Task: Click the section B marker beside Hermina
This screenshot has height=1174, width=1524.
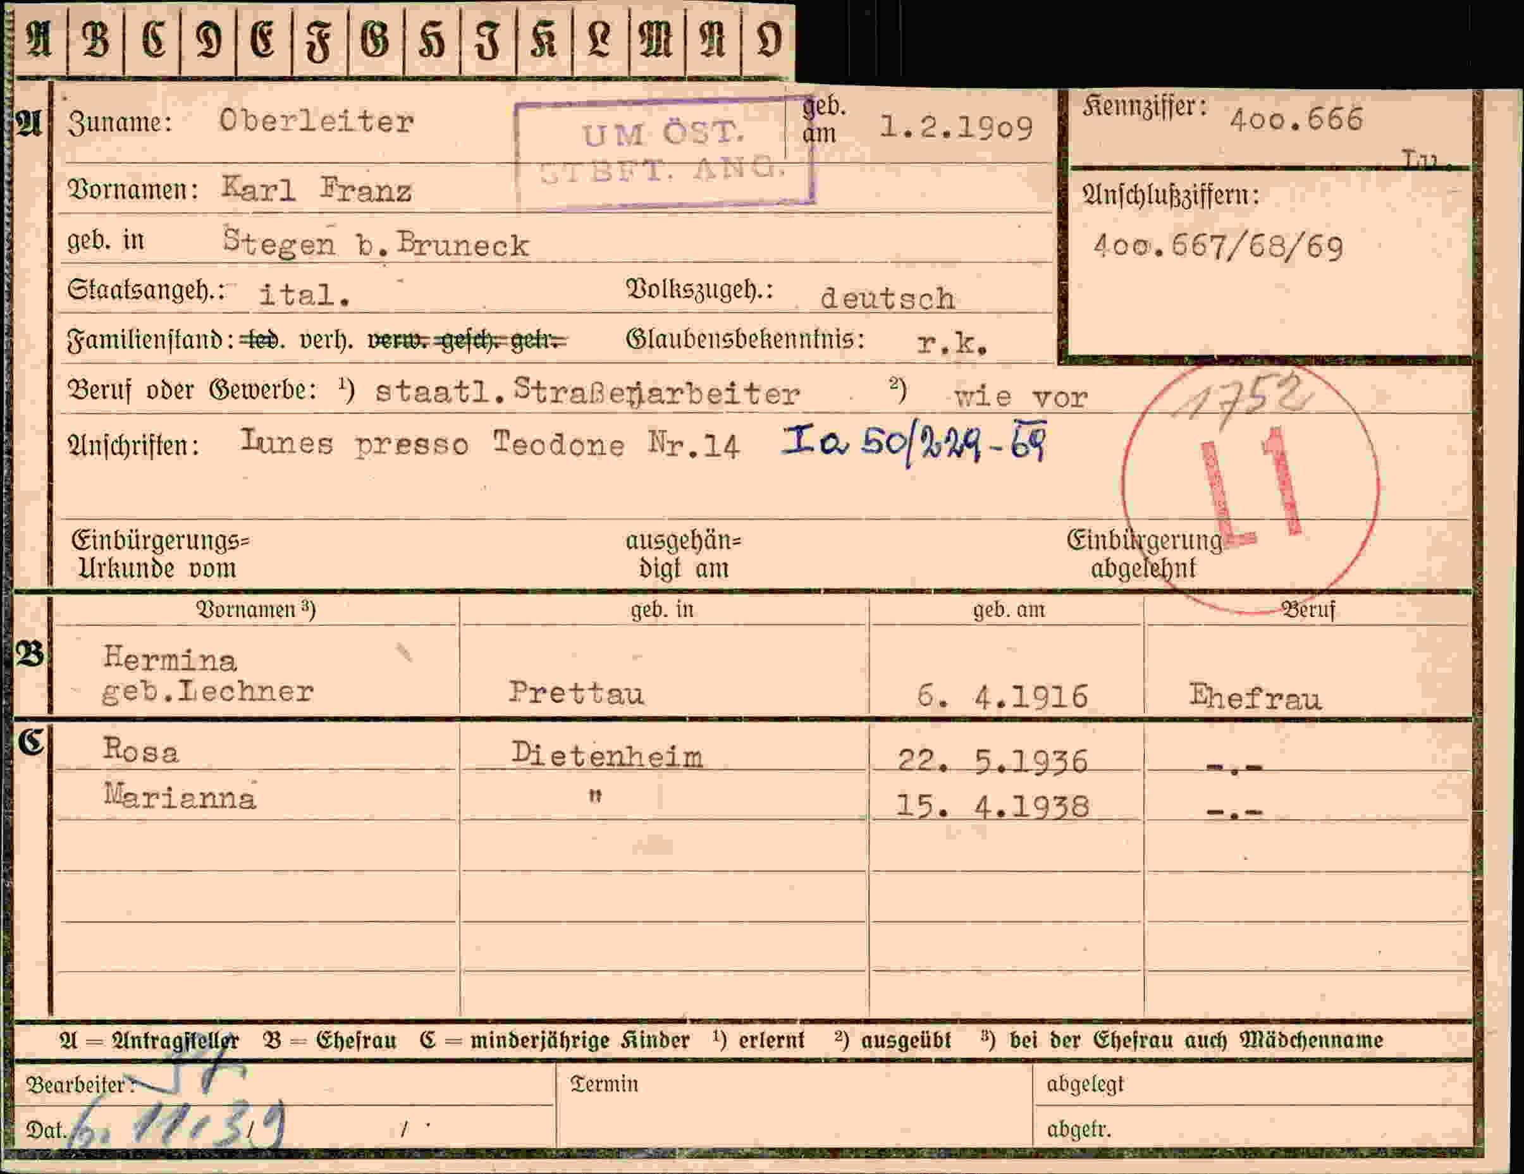Action: coord(31,655)
